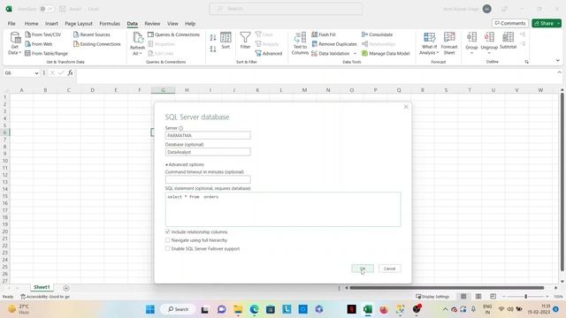566x318 pixels.
Task: Import From Table/Range
Action: [46, 53]
